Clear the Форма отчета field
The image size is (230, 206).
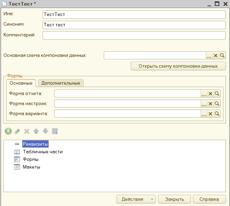(211, 94)
